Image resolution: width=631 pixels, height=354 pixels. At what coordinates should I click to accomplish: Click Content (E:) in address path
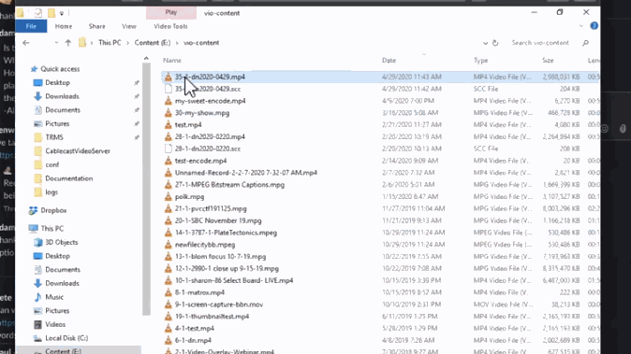click(x=153, y=43)
